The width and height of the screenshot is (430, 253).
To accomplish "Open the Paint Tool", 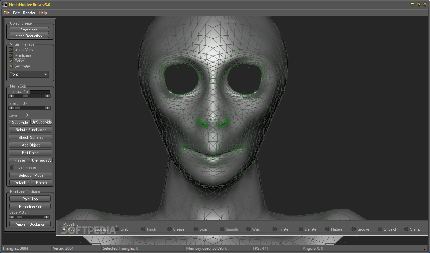I will tap(30, 199).
